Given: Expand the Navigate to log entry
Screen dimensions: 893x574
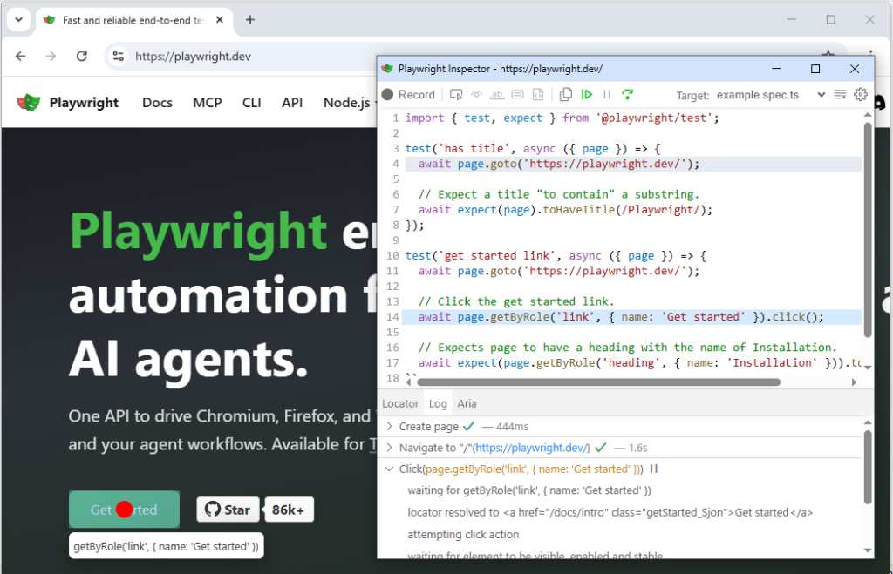Looking at the screenshot, I should click(390, 448).
